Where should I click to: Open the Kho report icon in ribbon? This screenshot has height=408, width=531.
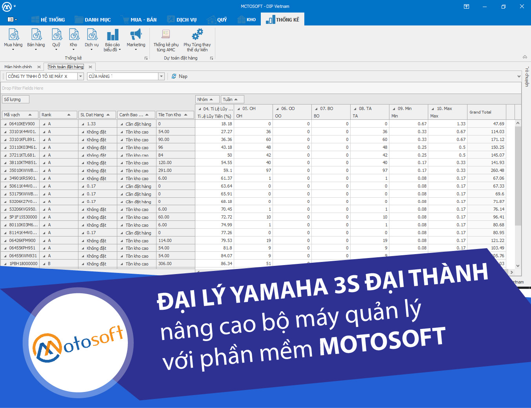click(73, 39)
